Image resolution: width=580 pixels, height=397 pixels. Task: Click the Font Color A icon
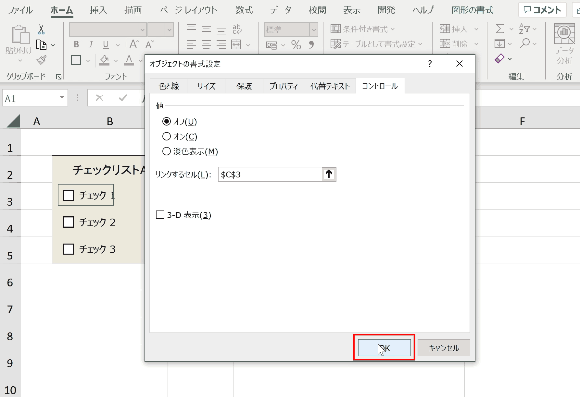pos(129,60)
